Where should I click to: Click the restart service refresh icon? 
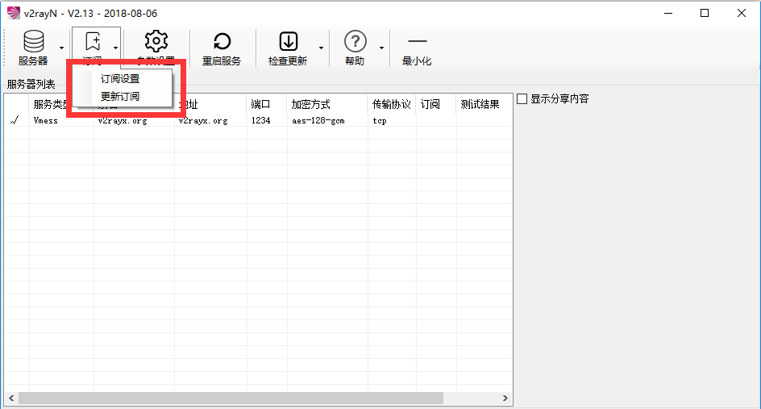pyautogui.click(x=222, y=42)
